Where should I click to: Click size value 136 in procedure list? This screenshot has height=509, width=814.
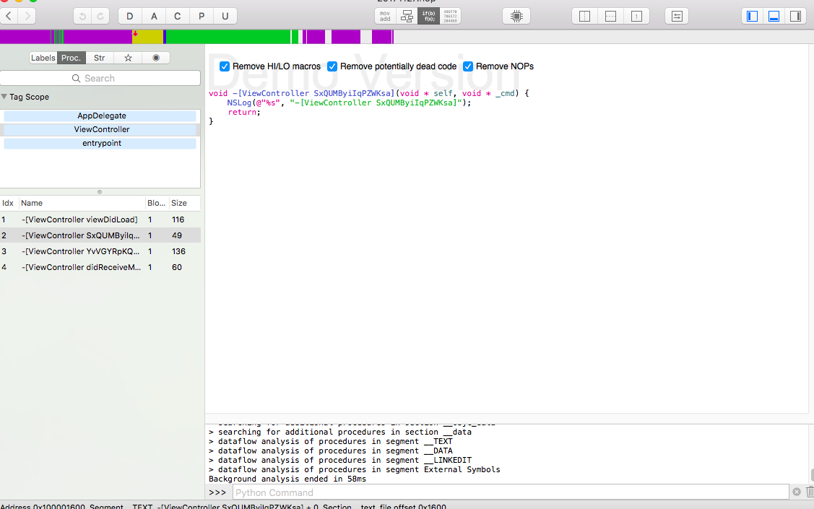pos(178,251)
